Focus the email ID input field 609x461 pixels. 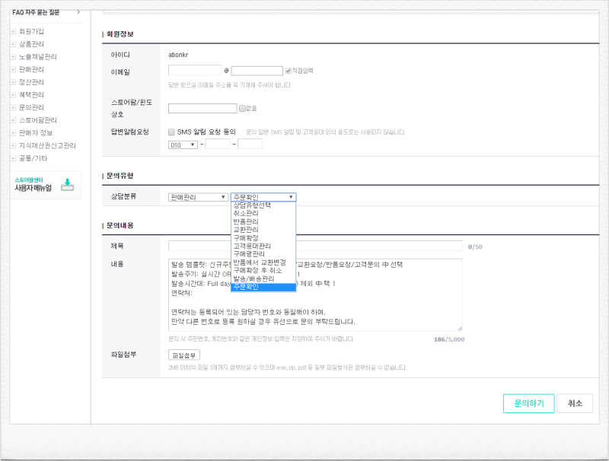[x=195, y=71]
